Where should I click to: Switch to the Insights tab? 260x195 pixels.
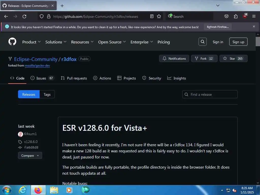point(177,78)
